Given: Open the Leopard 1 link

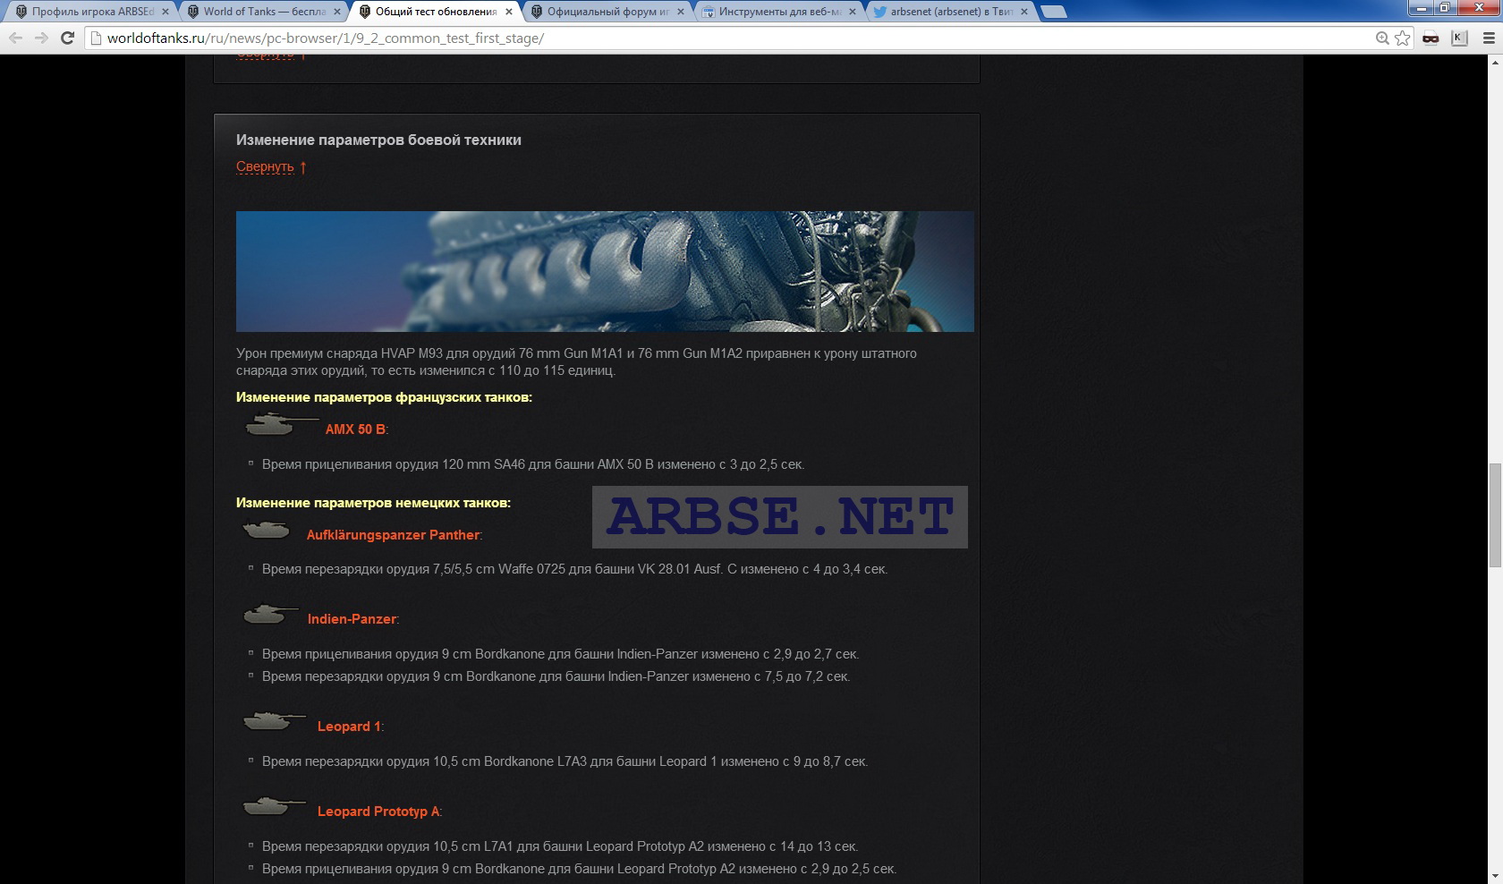Looking at the screenshot, I should [349, 727].
